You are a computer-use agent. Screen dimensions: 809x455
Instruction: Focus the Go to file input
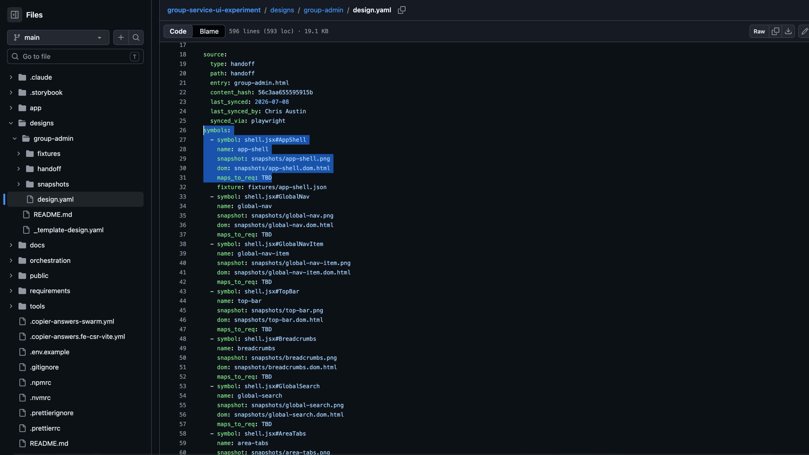[x=75, y=57]
